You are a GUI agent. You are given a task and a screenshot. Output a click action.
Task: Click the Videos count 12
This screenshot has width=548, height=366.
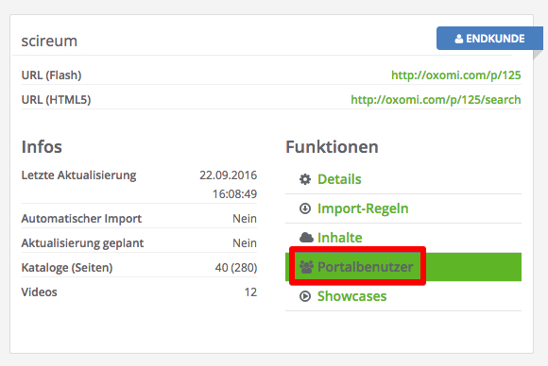[x=250, y=292]
